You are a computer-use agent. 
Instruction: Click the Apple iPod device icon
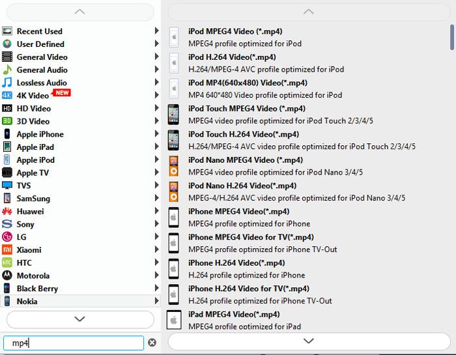[x=7, y=160]
